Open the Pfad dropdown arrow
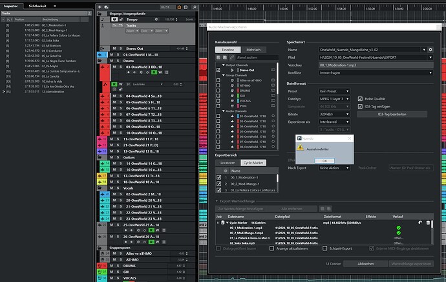 [x=430, y=58]
